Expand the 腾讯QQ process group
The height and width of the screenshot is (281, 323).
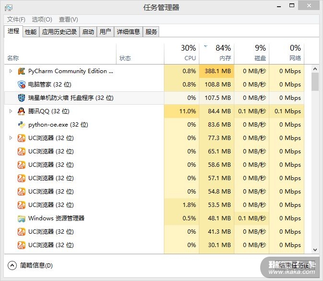[x=11, y=111]
